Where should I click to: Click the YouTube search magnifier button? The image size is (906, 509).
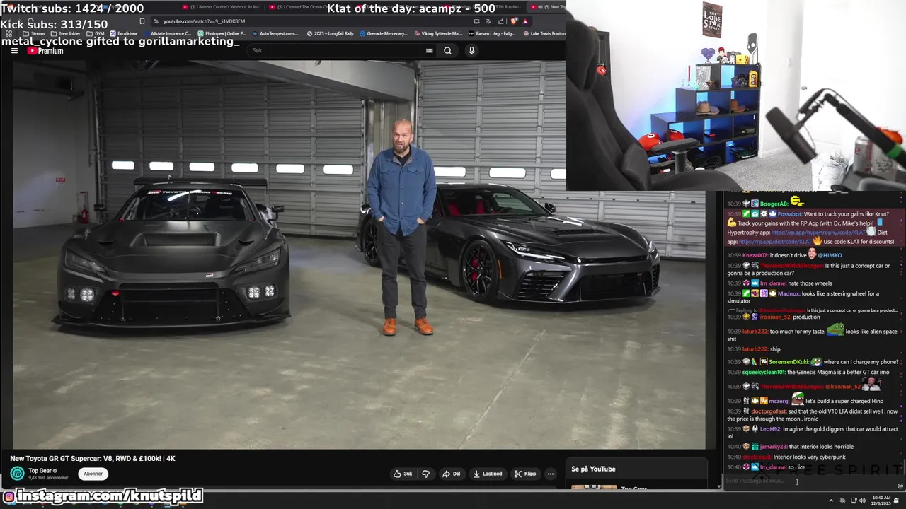(447, 50)
